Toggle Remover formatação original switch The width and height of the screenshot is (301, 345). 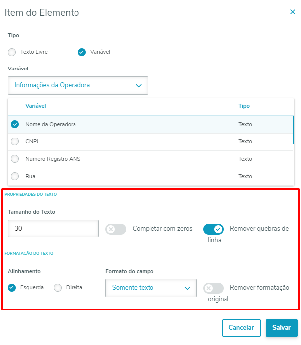point(213,288)
